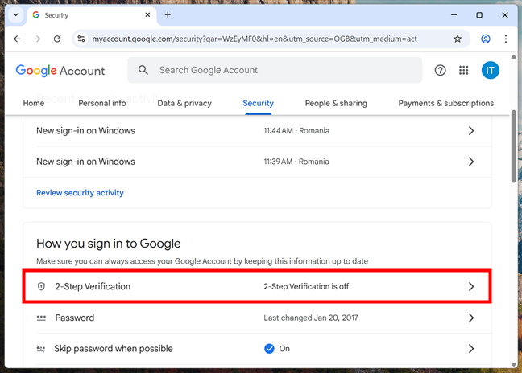Select the Security tab

click(x=259, y=103)
